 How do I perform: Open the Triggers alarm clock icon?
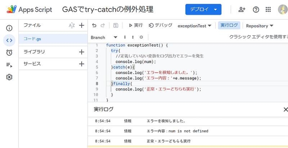(x=9, y=53)
